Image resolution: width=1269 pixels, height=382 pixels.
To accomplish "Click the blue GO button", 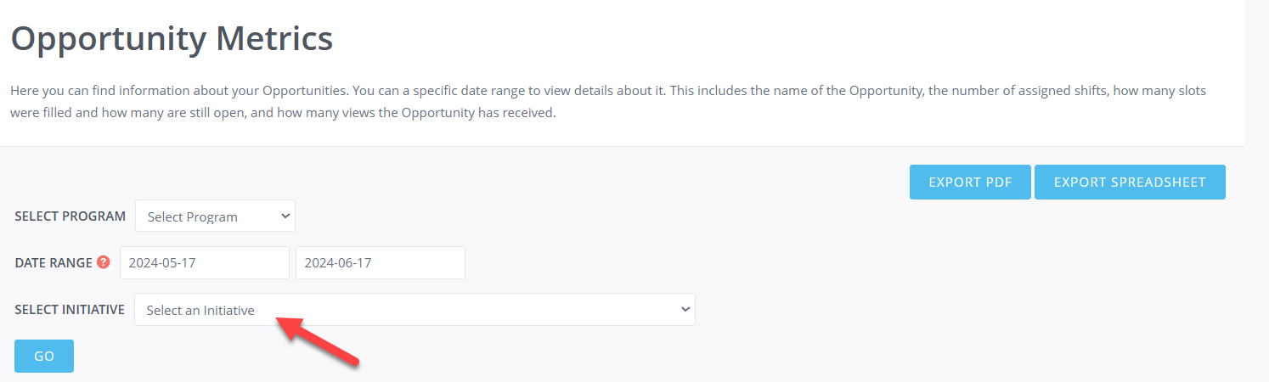I will click(x=44, y=357).
